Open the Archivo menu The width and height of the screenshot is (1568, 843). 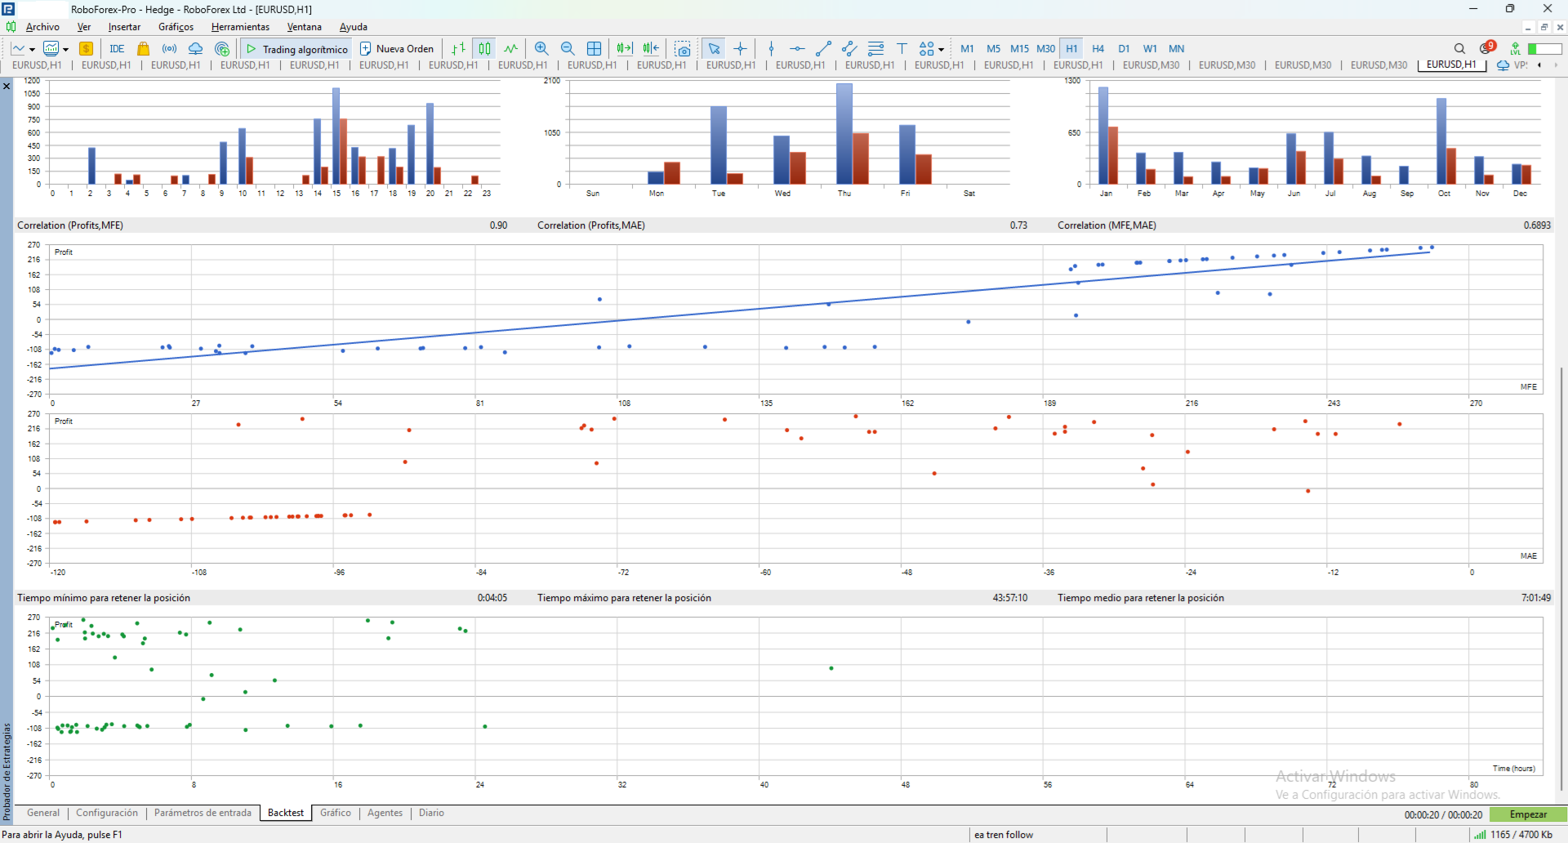(42, 27)
